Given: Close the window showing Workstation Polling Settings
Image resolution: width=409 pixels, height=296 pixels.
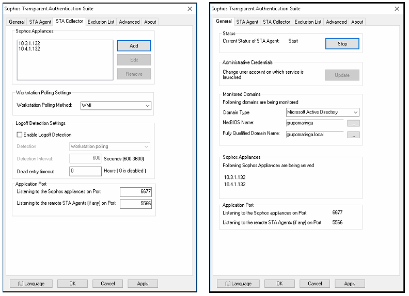Looking at the screenshot, I should [x=190, y=9].
